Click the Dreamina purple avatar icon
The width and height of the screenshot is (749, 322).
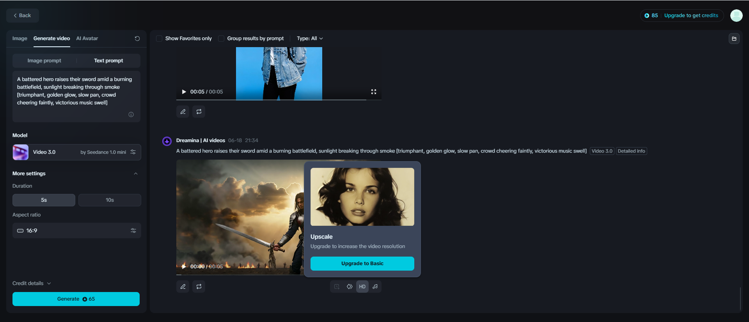(x=167, y=141)
